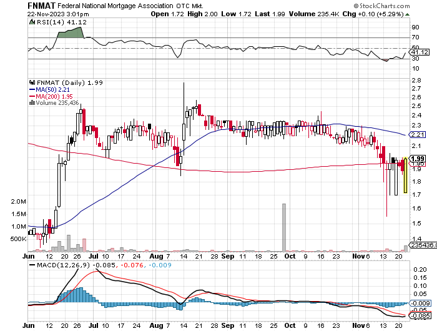Click the volume bars icon in legend
This screenshot has width=437, height=331.
click(x=32, y=102)
